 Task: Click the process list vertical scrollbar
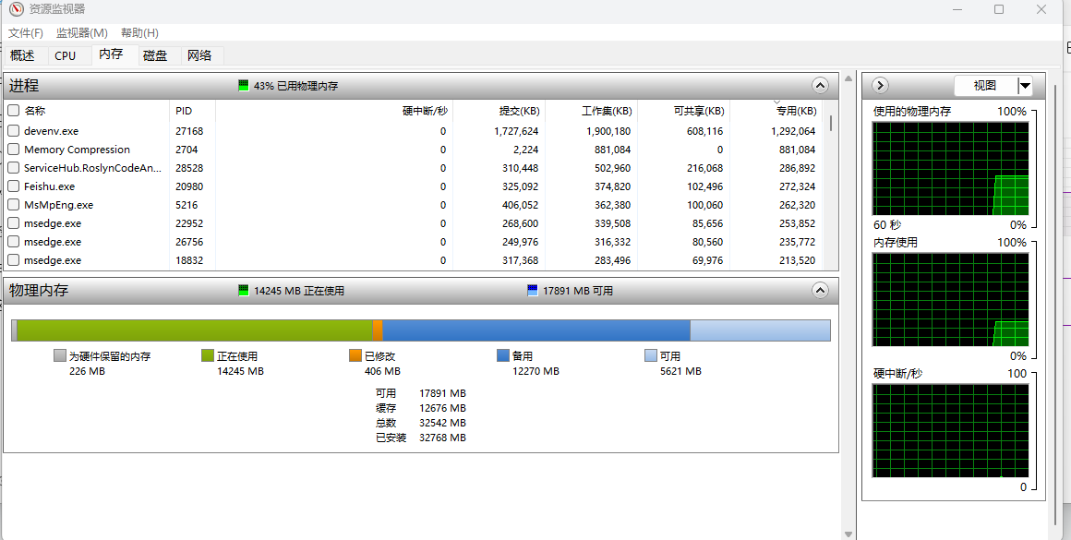click(831, 185)
